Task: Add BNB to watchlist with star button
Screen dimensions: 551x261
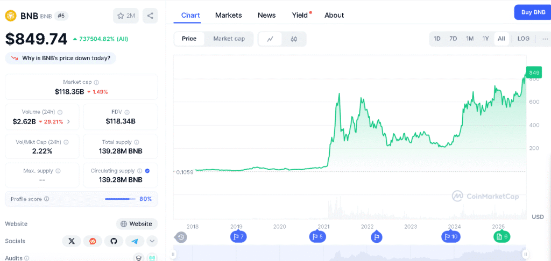Action: [126, 16]
